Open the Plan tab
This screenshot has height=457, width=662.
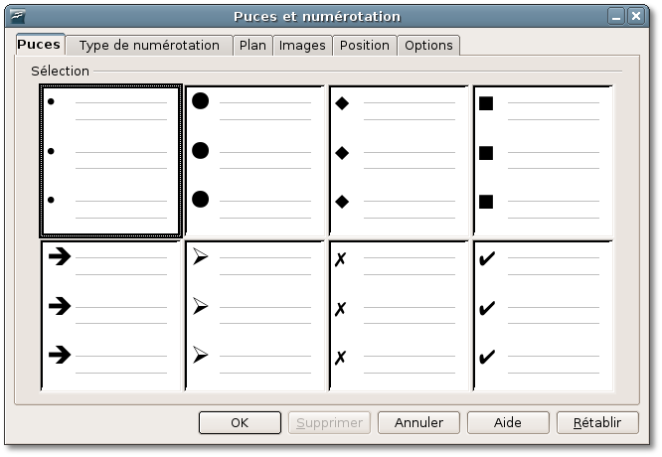(x=252, y=45)
